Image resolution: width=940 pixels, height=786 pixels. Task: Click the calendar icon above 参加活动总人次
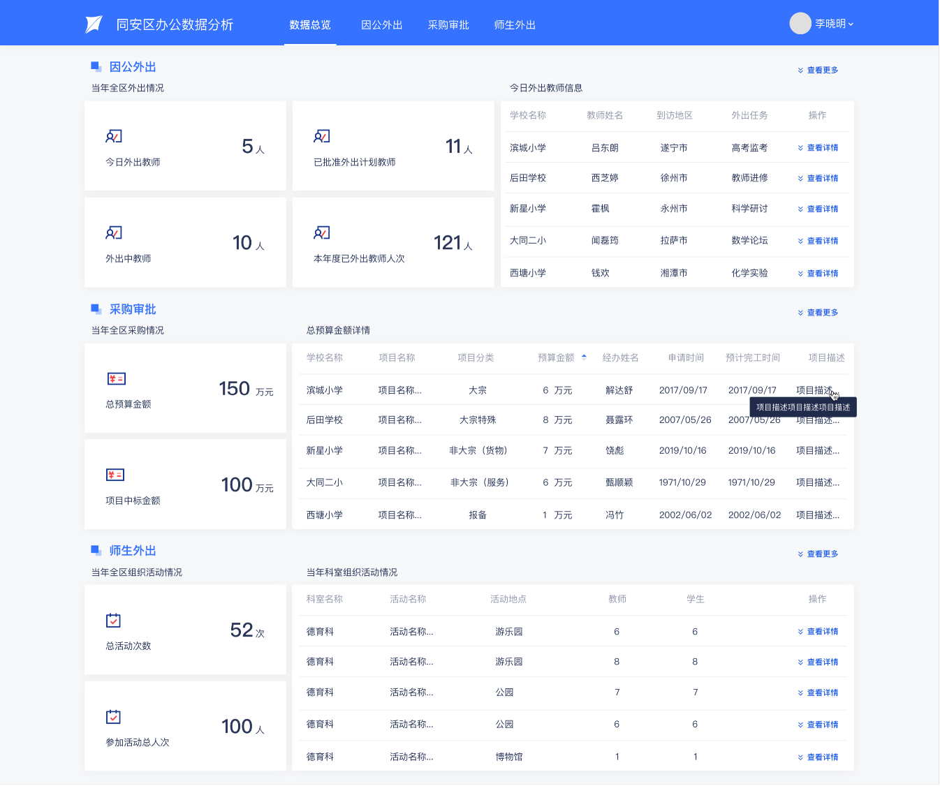pos(113,717)
